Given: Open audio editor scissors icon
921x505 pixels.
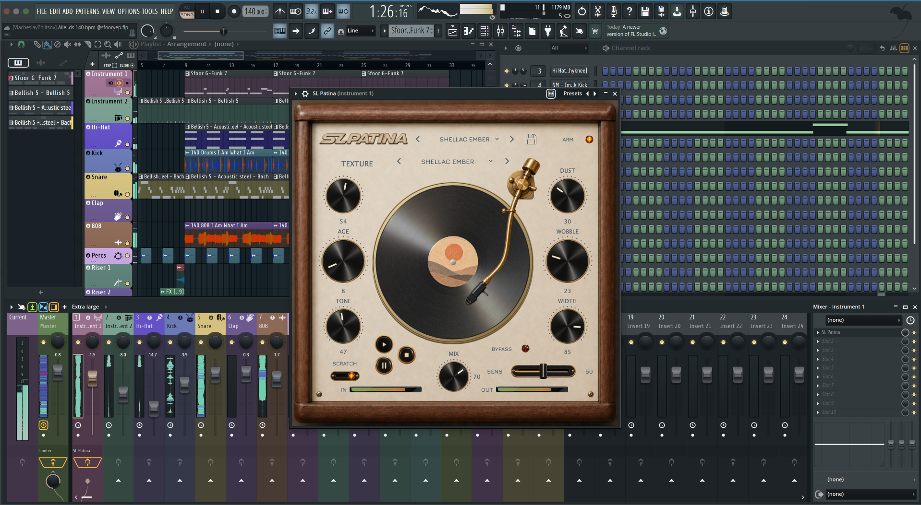Looking at the screenshot, I should 598,11.
